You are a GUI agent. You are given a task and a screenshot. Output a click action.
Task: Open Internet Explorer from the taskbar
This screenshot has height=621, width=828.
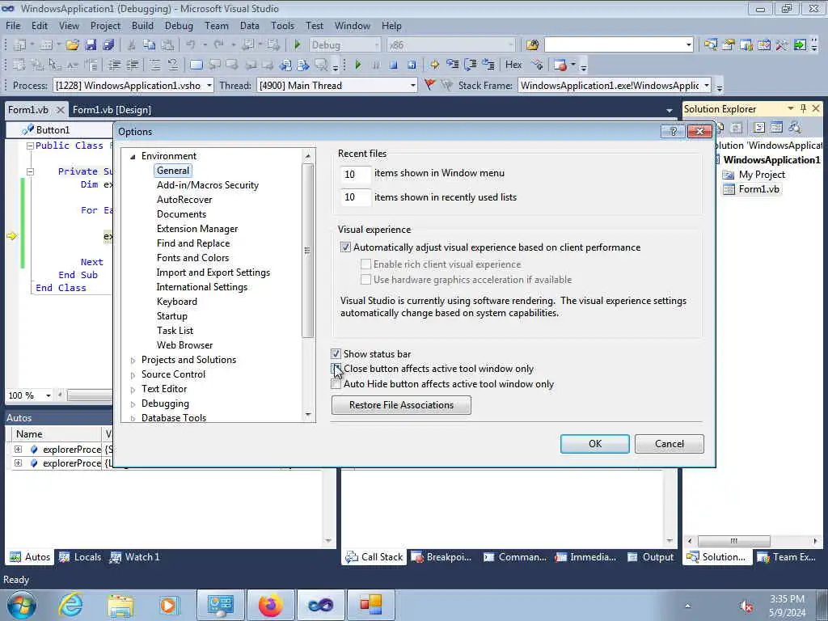tap(70, 605)
